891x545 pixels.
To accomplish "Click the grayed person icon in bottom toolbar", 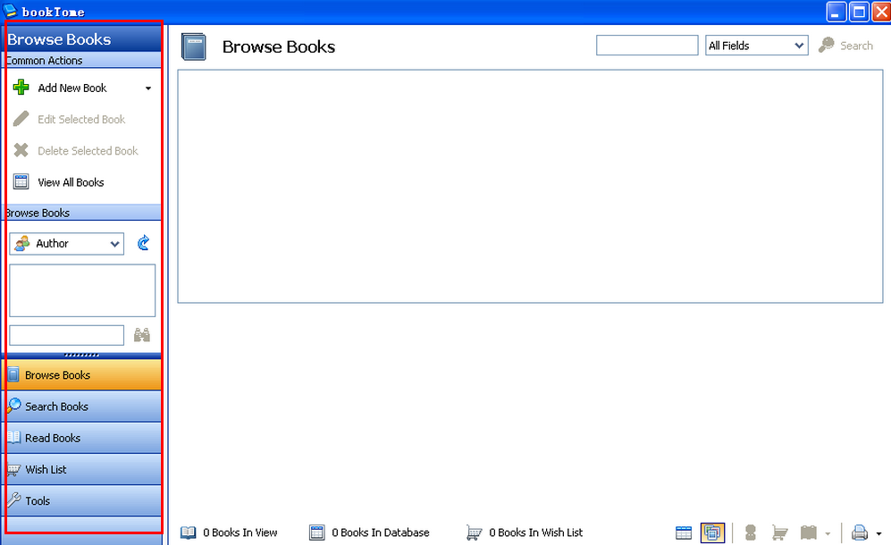I will pos(751,532).
